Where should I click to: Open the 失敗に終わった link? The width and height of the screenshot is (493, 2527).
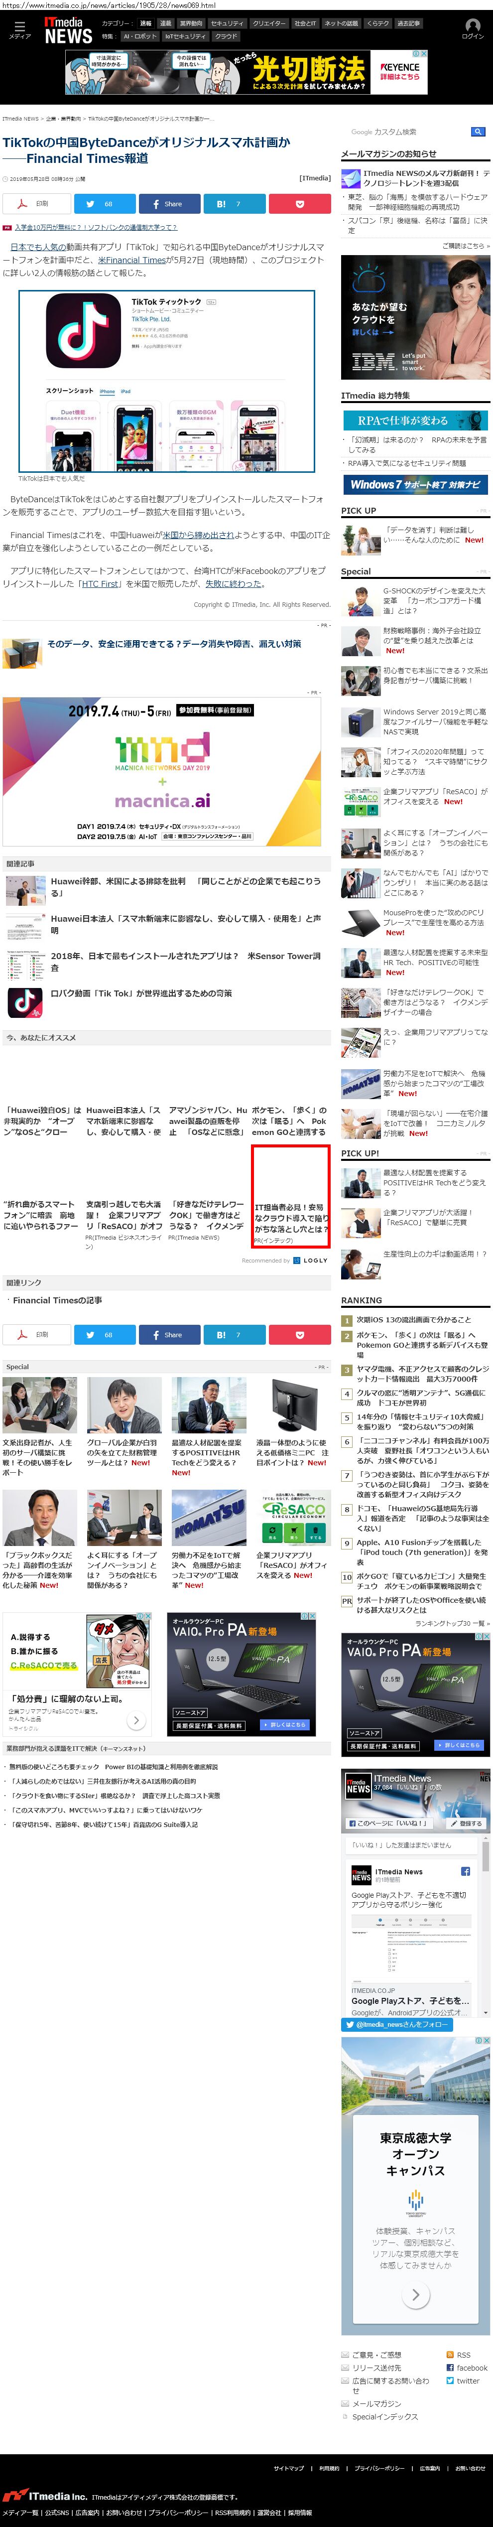[233, 584]
